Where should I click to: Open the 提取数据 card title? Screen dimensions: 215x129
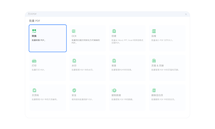[x=116, y=95]
